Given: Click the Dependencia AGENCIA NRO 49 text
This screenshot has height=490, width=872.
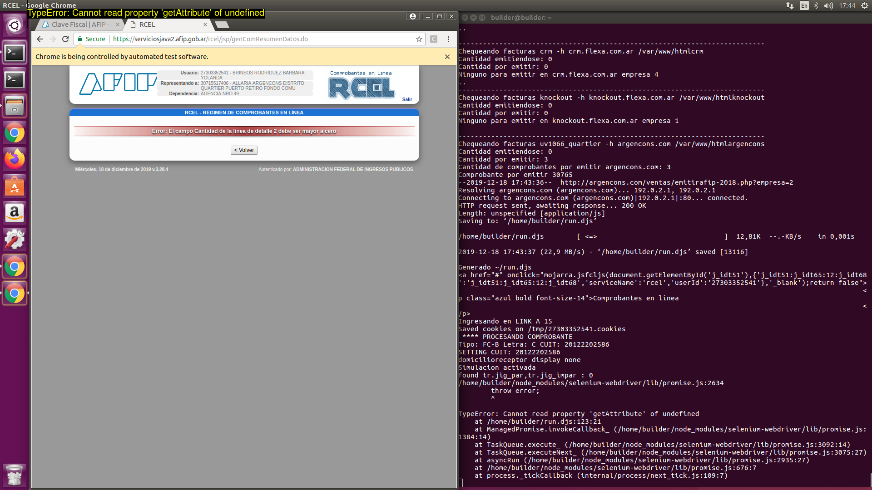Looking at the screenshot, I should coord(219,93).
